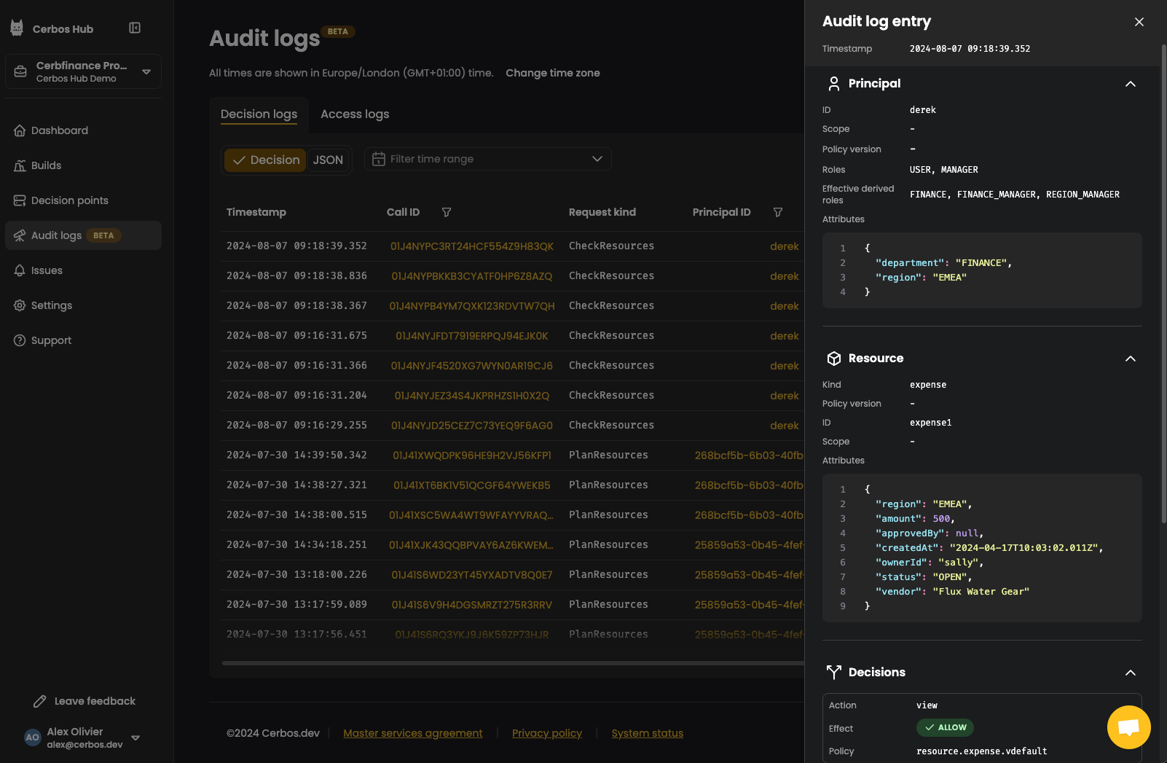Click horizontal scrollbar under logs table

point(513,663)
